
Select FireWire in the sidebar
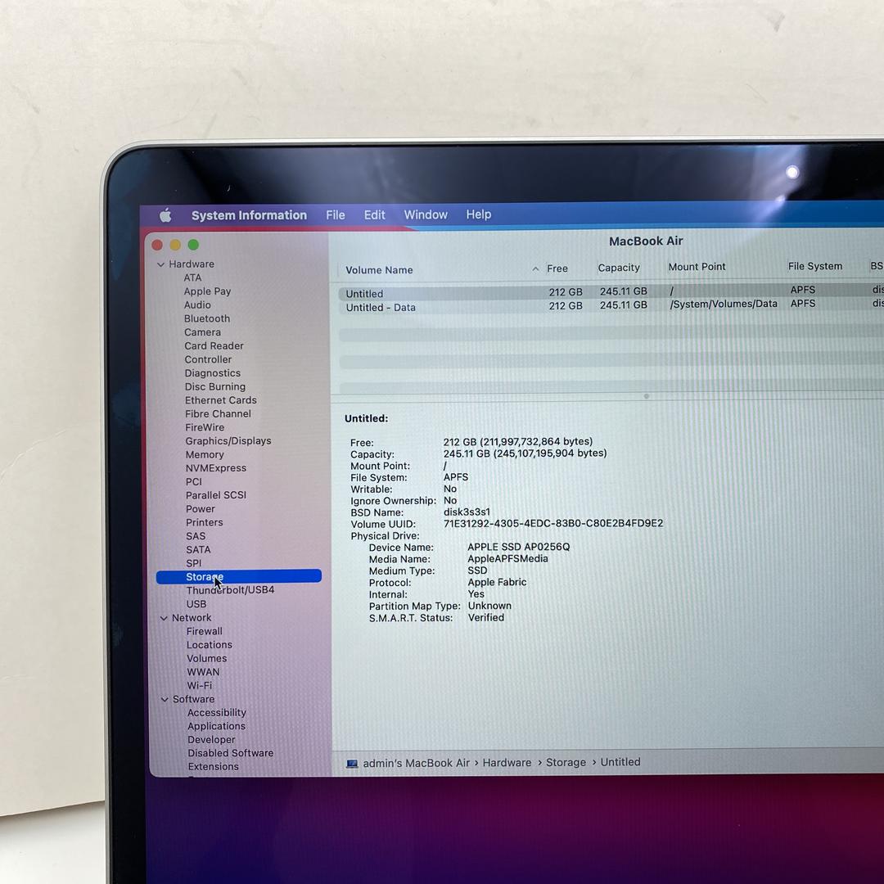point(205,427)
